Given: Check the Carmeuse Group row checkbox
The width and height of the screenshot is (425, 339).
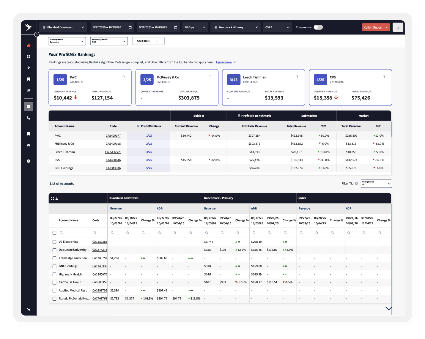Looking at the screenshot, I should click(x=54, y=283).
